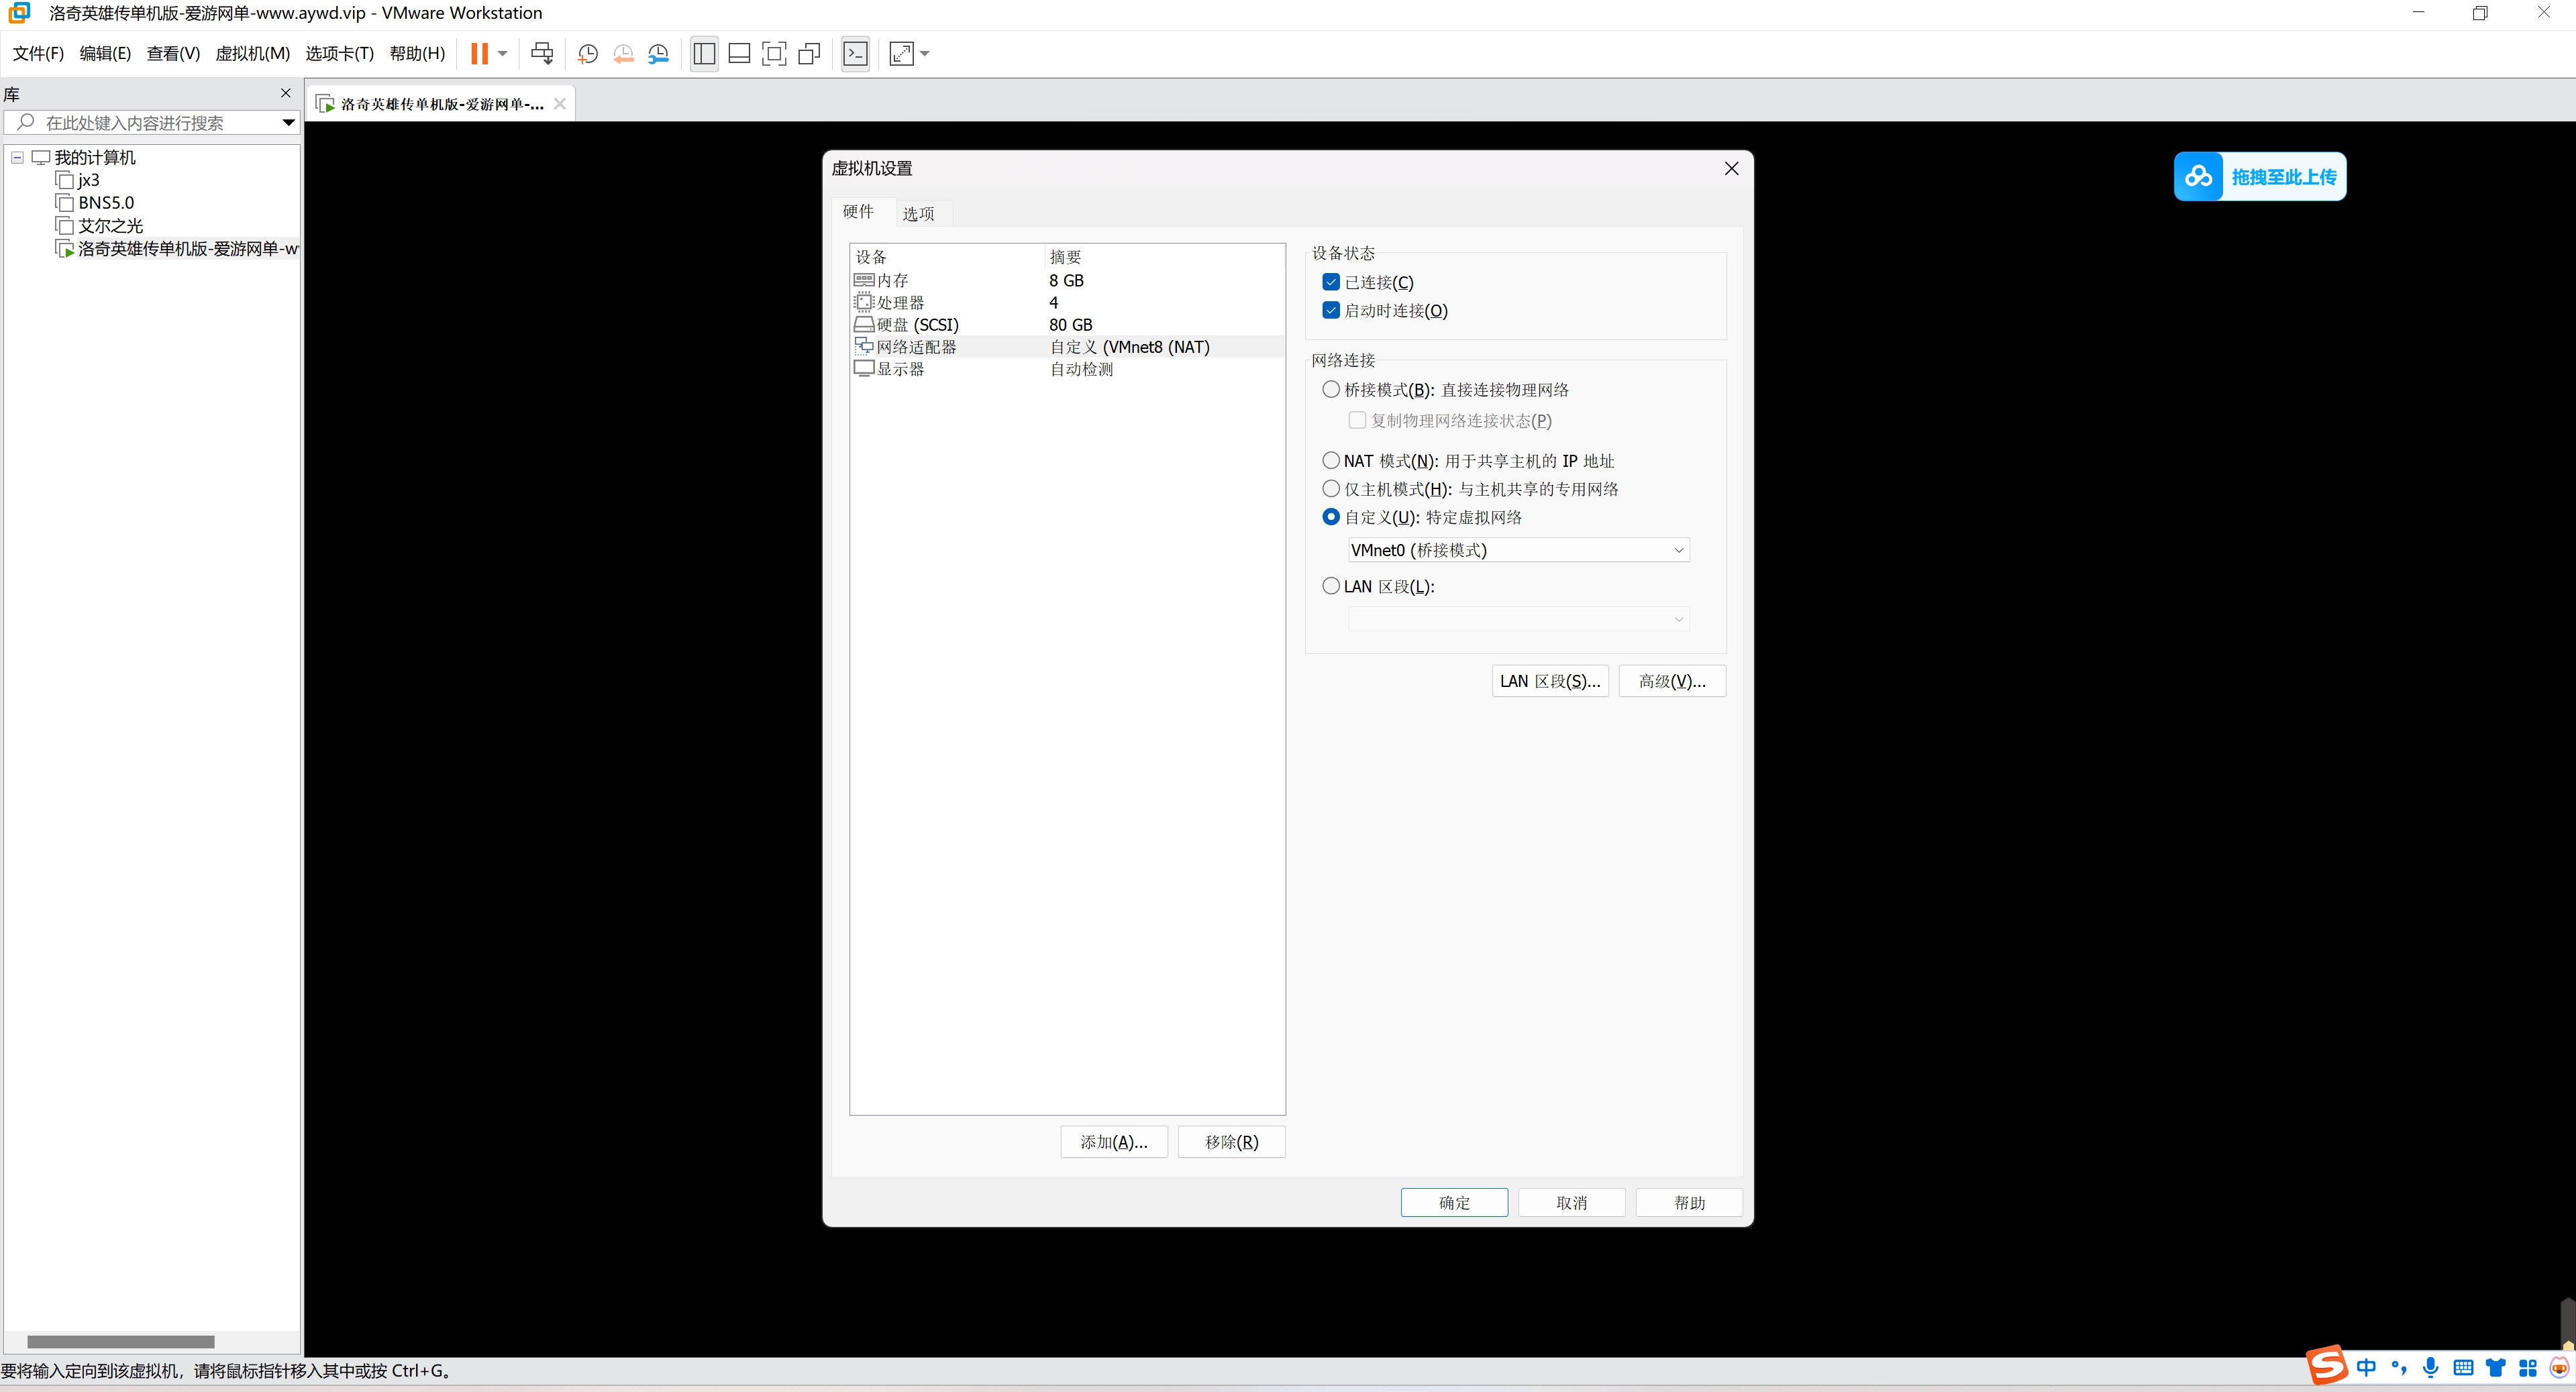Screen dimensions: 2576x1392
Task: Click the library horizontal scrollbar
Action: point(120,1342)
